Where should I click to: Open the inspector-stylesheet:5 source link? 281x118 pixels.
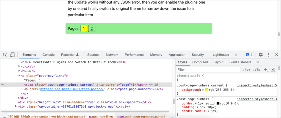(257, 85)
